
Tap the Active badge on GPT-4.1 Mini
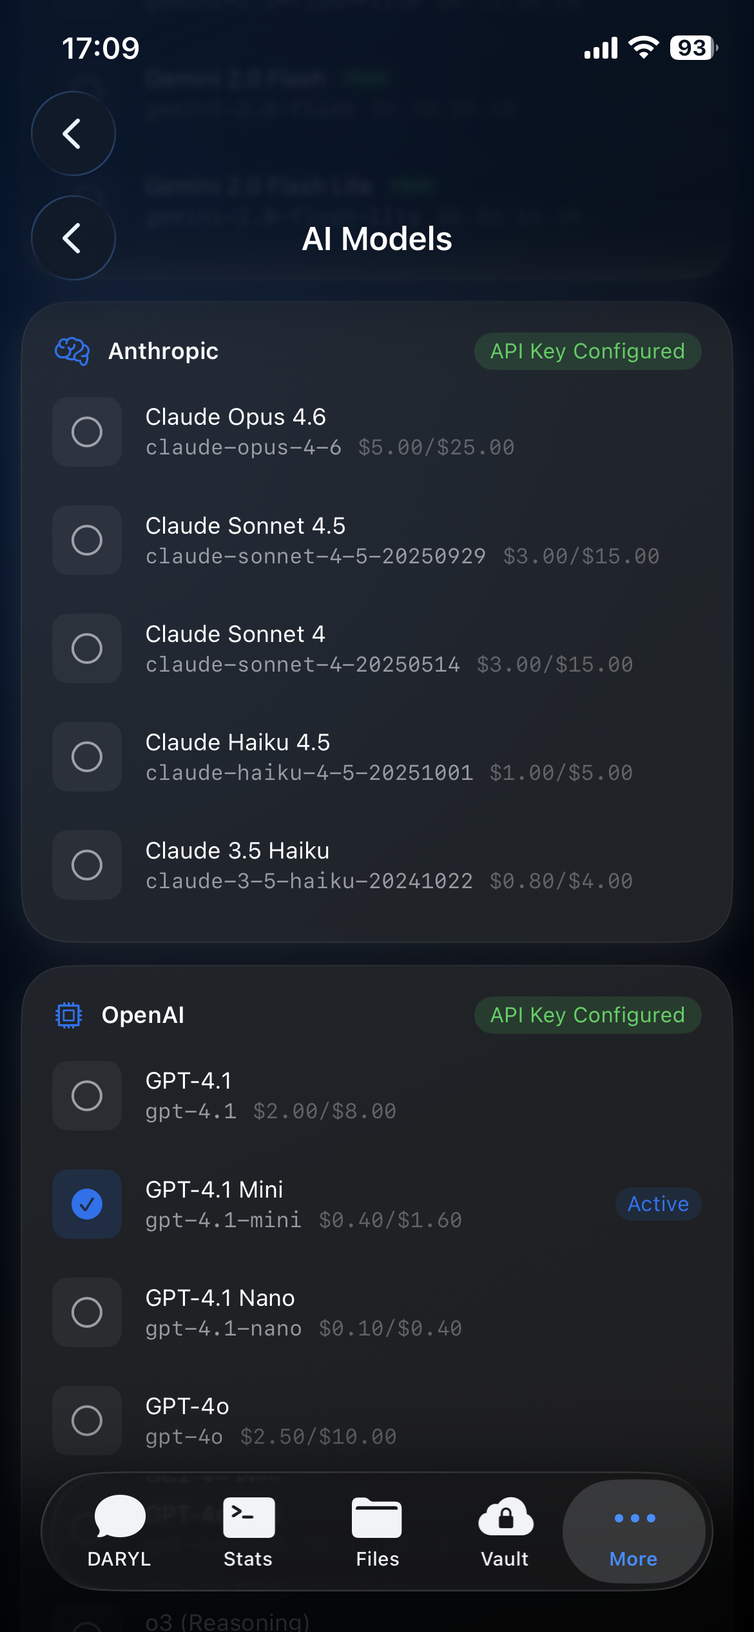(658, 1204)
